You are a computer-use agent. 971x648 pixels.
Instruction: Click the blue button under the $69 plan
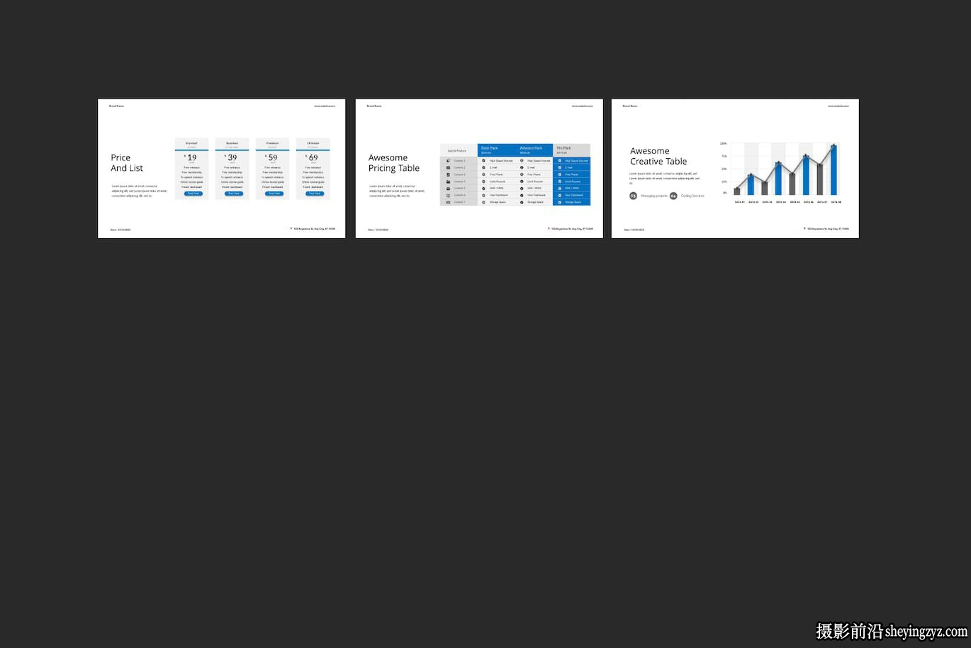click(x=314, y=194)
